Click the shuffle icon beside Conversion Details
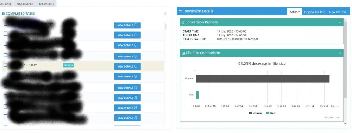Image resolution: width=352 pixels, height=133 pixels. pos(180,11)
